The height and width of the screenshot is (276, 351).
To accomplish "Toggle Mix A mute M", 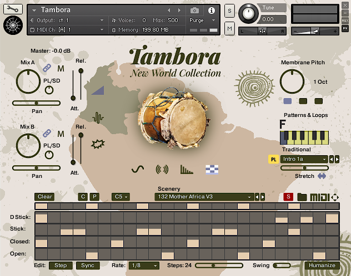I will point(61,69).
